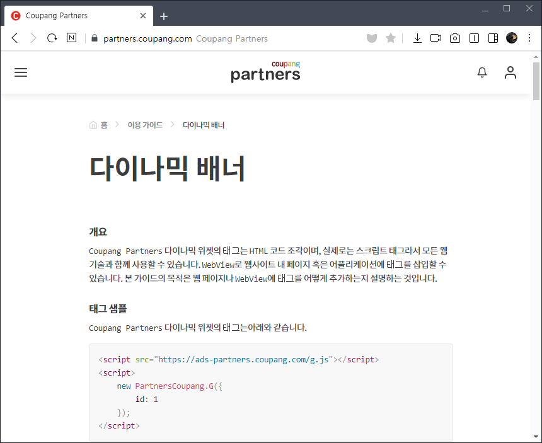Viewport: 542px width, 443px height.
Task: Open the browser downloads icon
Action: coord(417,38)
